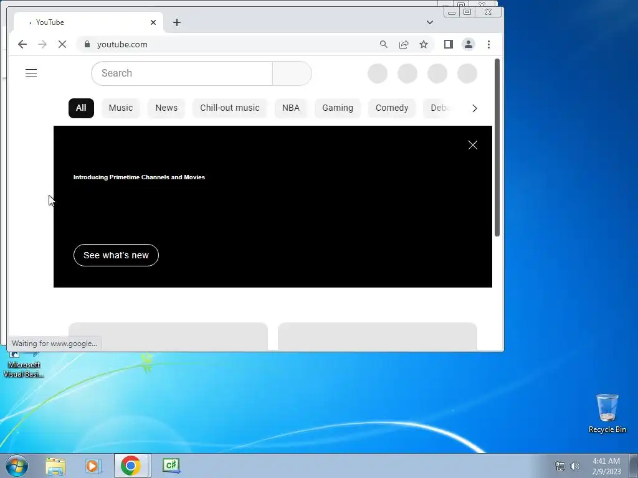Click the Chrome taskbar icon
Image resolution: width=638 pixels, height=478 pixels.
coord(131,466)
